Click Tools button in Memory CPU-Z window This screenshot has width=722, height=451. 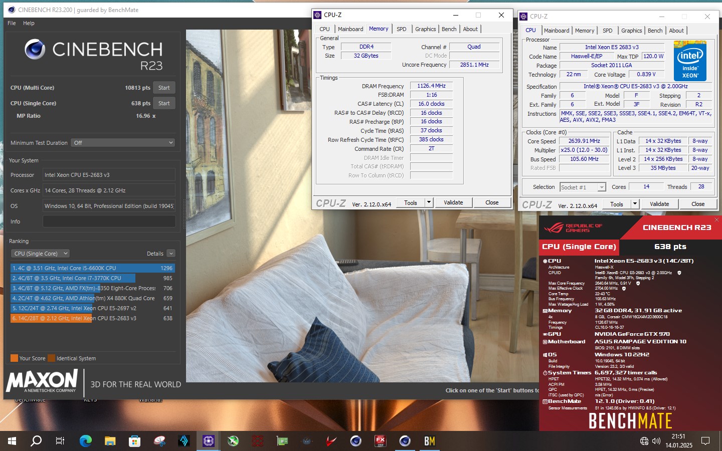coord(411,203)
